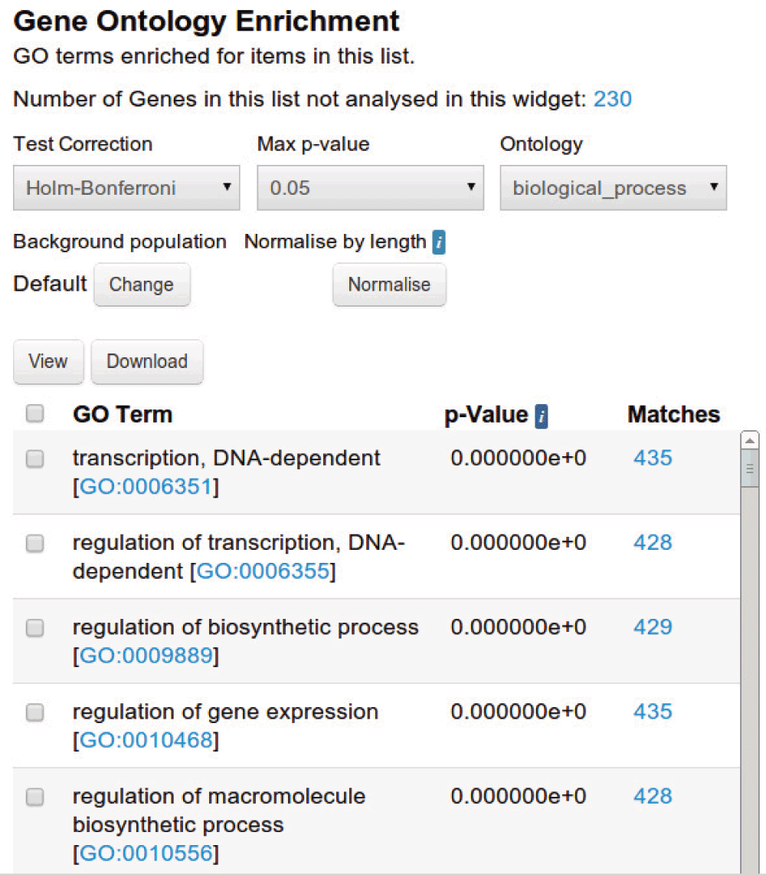Check the transcription, DNA-dependent row checkbox
This screenshot has height=875, width=766.
click(x=34, y=458)
